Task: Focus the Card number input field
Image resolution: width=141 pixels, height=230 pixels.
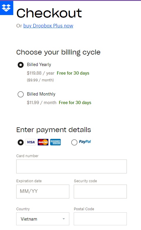Action: click(x=71, y=167)
